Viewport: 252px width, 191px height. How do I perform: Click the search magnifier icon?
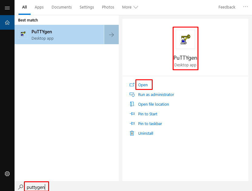21,187
